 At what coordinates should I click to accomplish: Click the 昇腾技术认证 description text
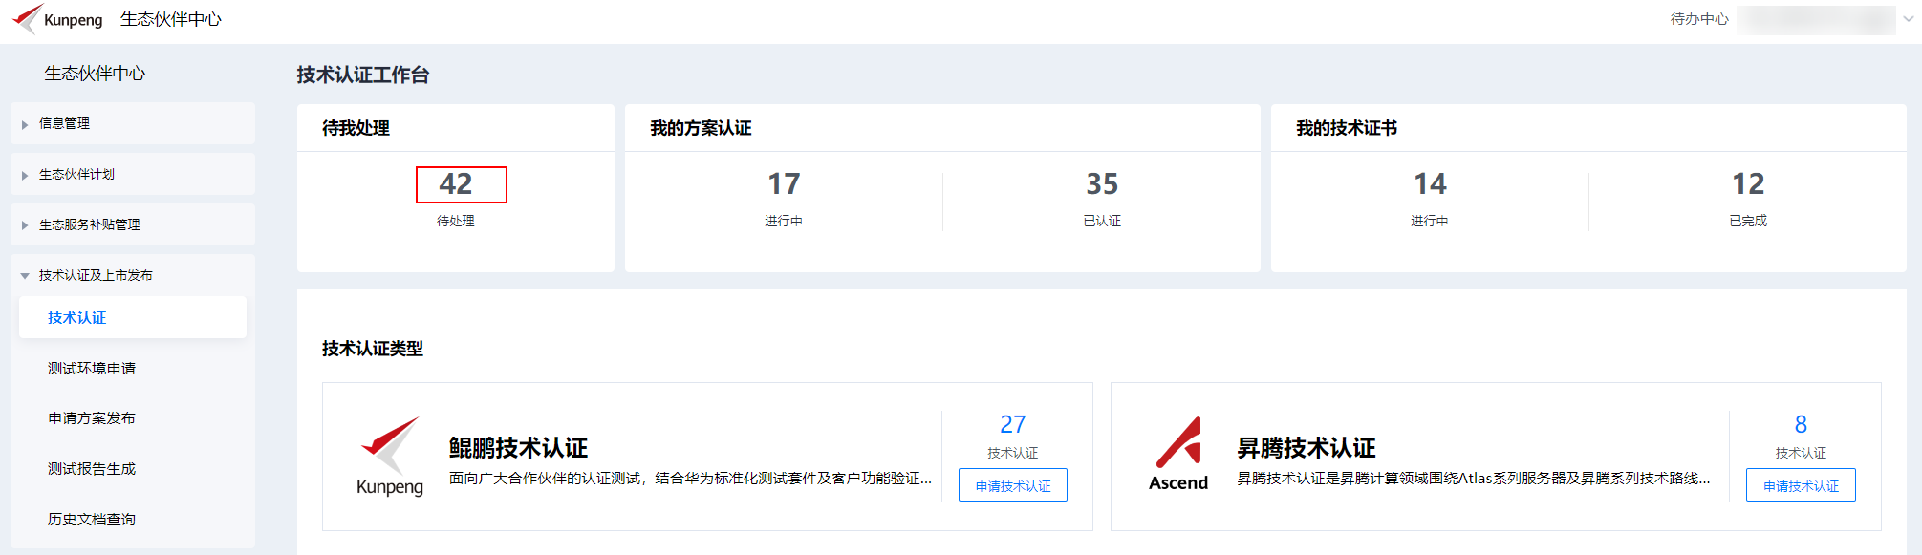(1474, 478)
